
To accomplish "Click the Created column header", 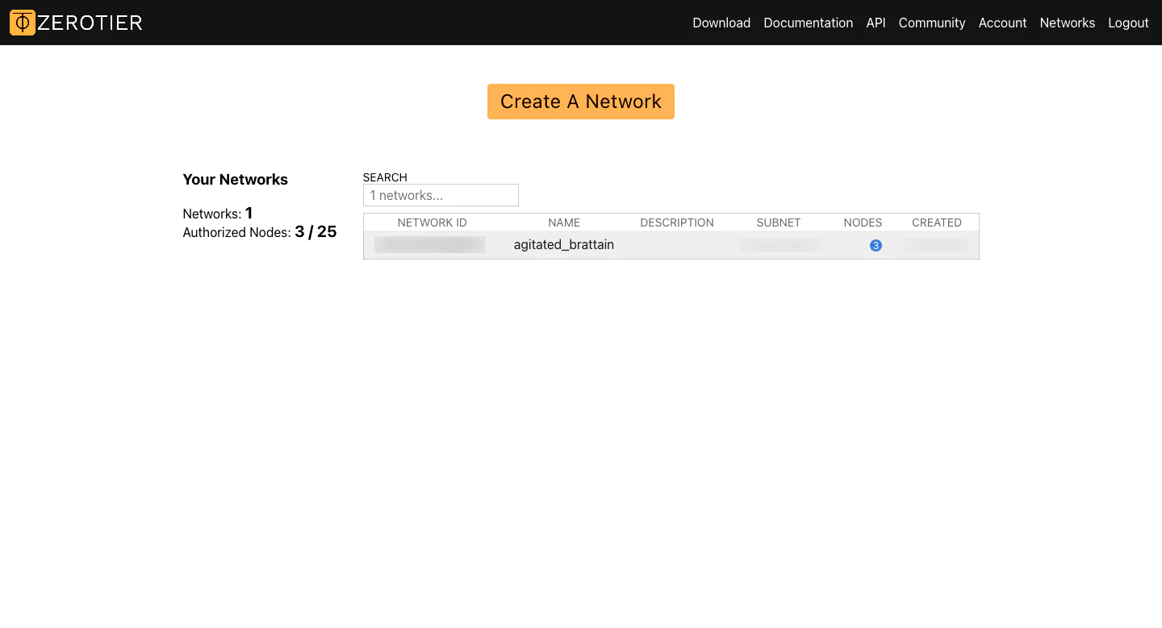I will 937,223.
